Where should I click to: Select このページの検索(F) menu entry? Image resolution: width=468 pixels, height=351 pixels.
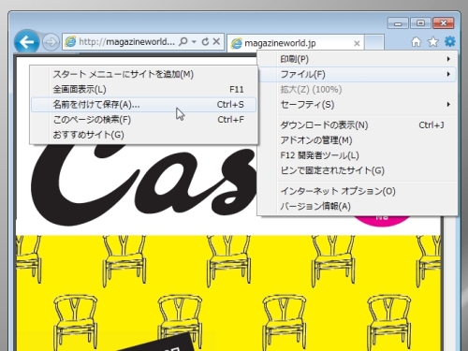144,120
